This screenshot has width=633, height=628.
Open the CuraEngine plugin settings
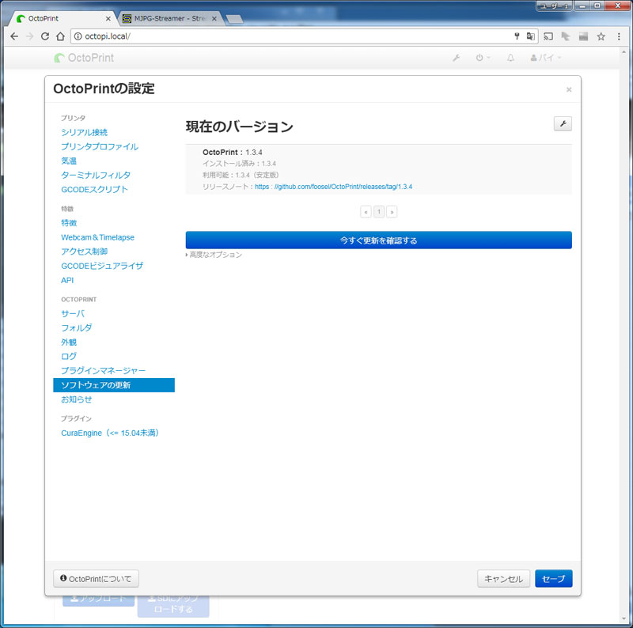tap(110, 433)
